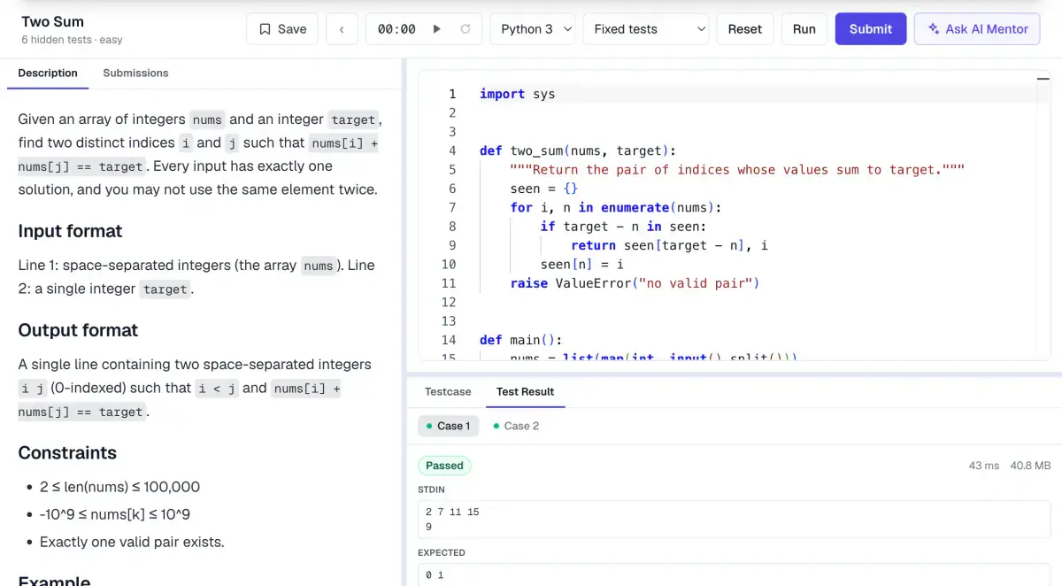Open the Python 3 language dropdown

532,29
